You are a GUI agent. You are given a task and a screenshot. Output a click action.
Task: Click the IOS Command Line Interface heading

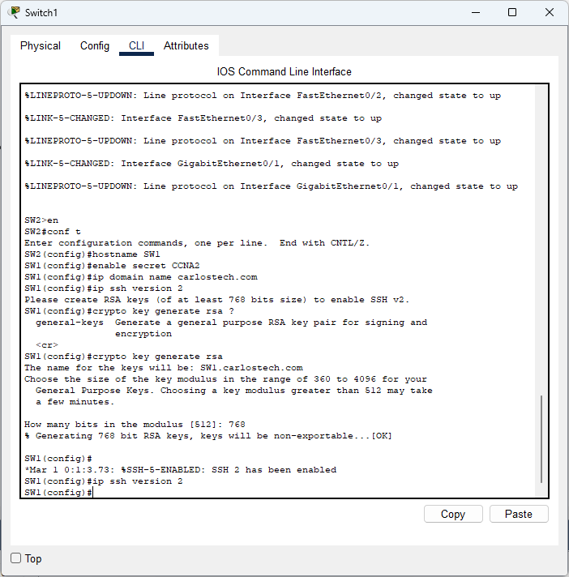pos(284,71)
